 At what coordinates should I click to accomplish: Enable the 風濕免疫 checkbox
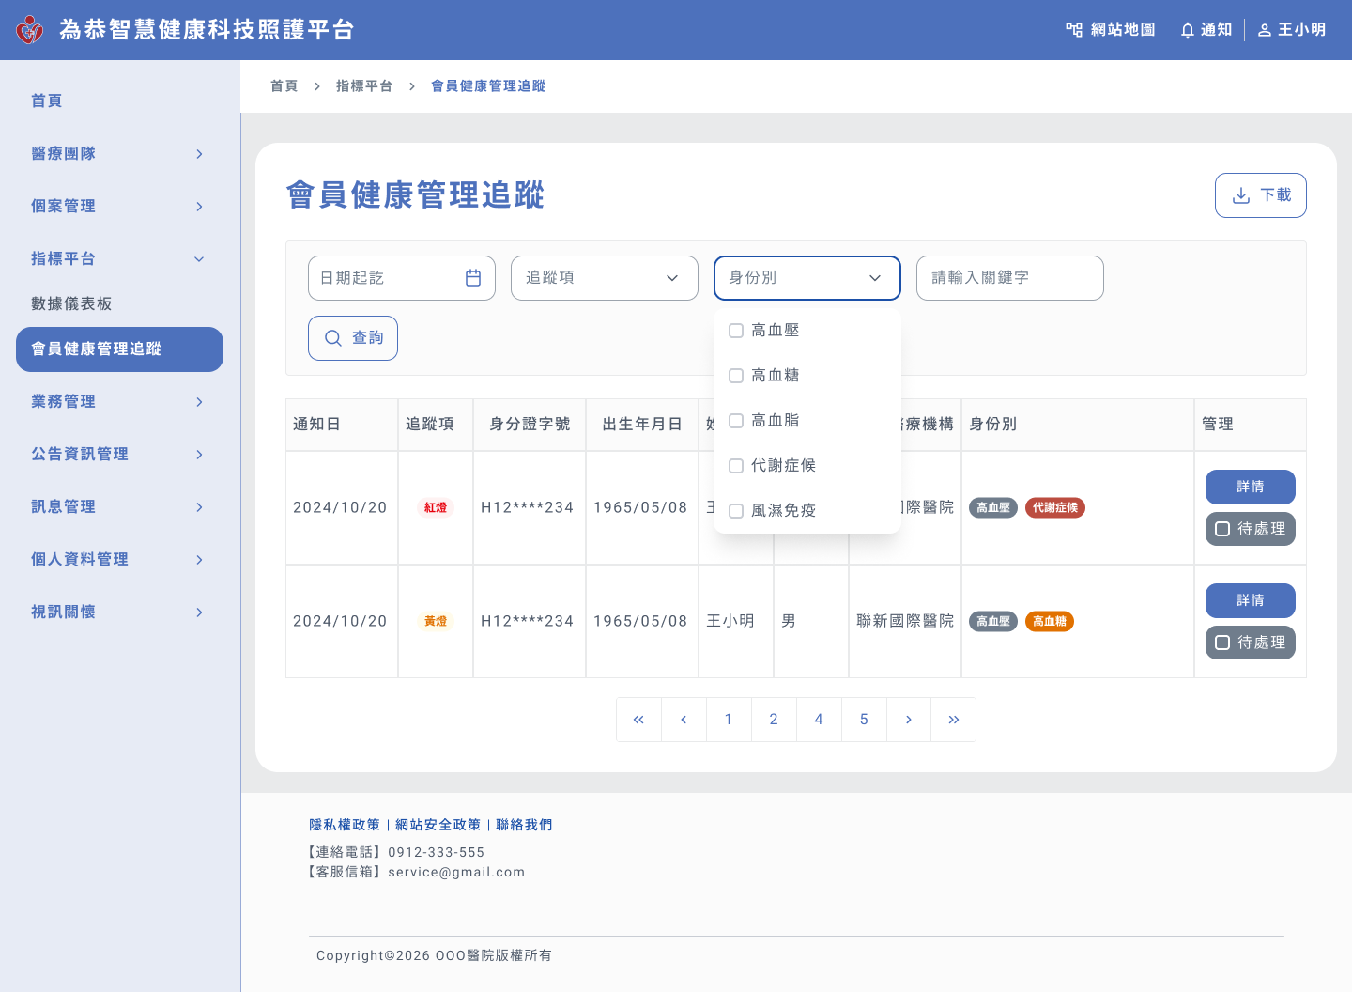pos(736,511)
